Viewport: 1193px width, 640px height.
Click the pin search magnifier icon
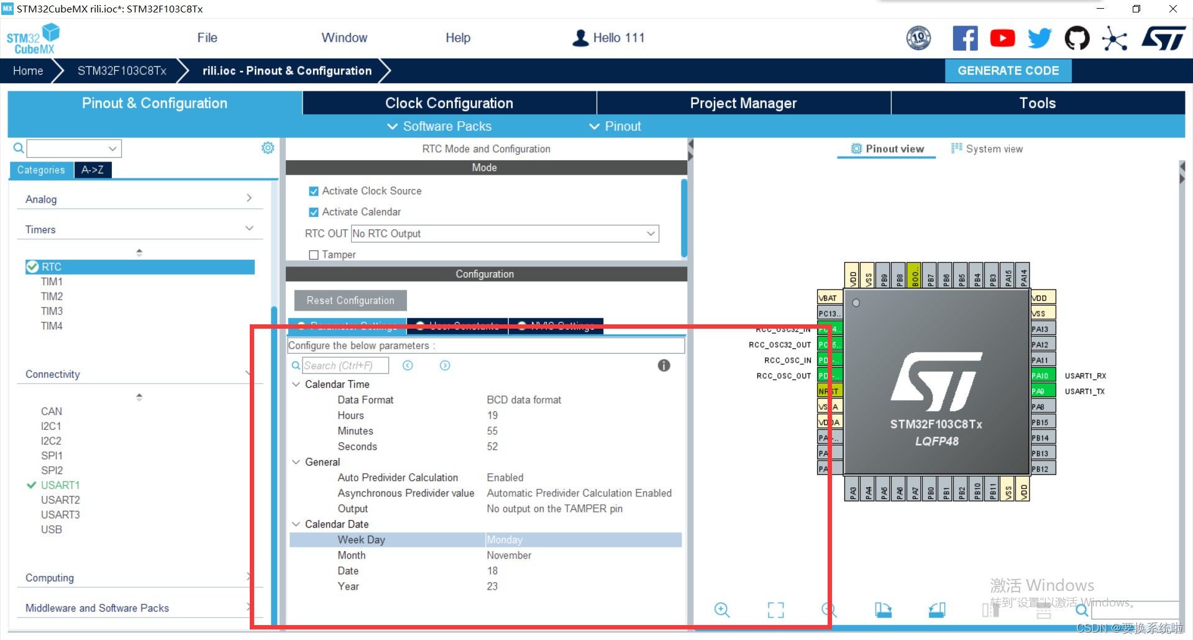pos(1082,610)
